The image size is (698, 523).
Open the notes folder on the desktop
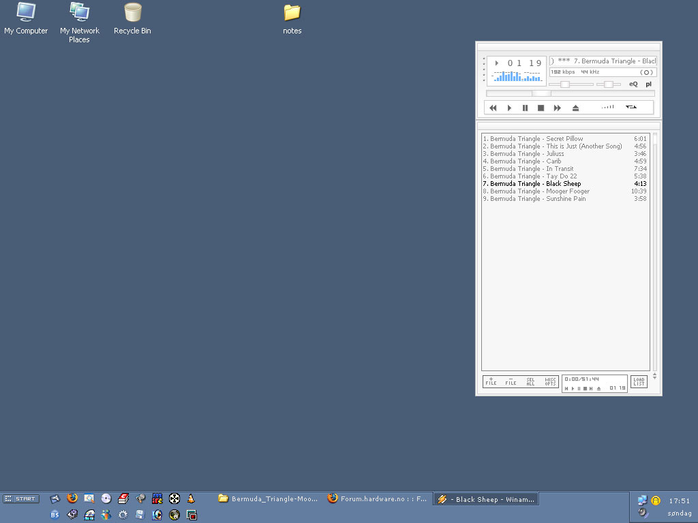click(292, 19)
